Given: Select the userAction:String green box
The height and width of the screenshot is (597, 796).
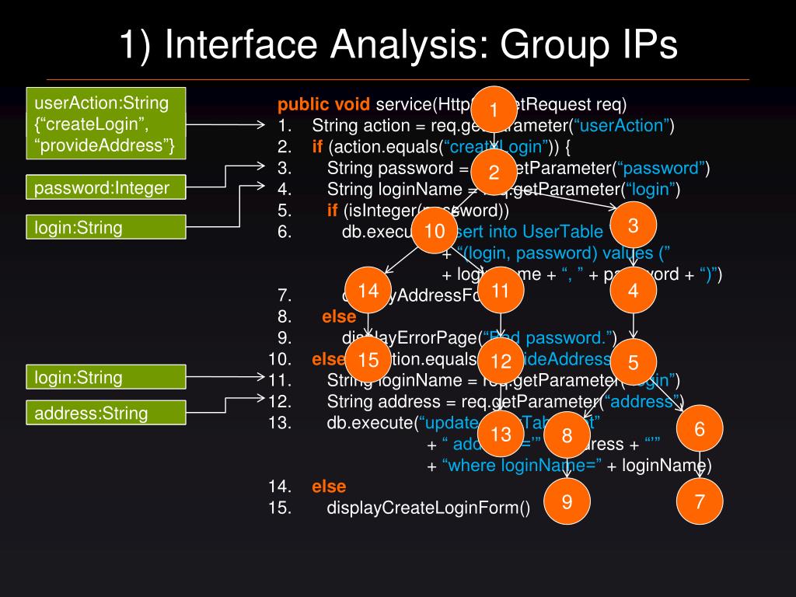Looking at the screenshot, I should [106, 124].
